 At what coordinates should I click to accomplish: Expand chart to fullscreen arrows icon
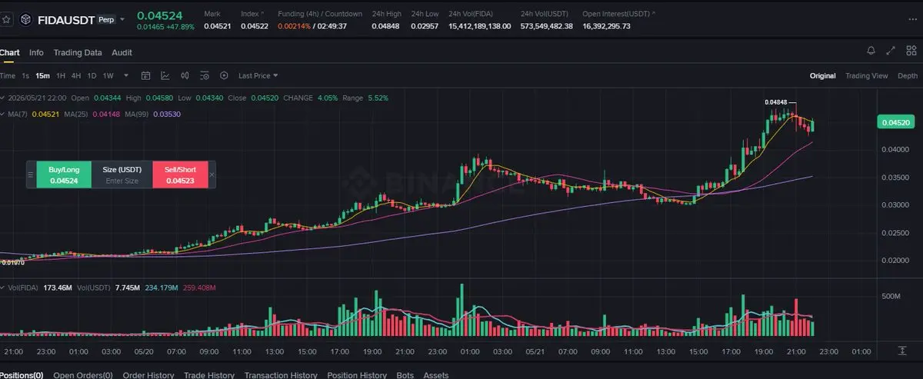[891, 51]
